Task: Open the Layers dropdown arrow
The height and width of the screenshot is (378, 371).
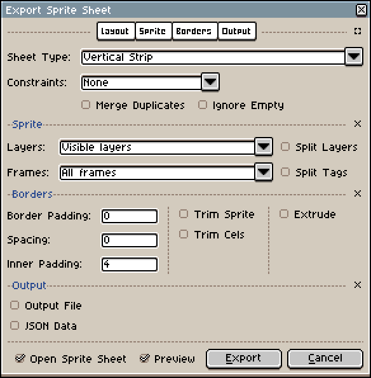Action: (264, 147)
